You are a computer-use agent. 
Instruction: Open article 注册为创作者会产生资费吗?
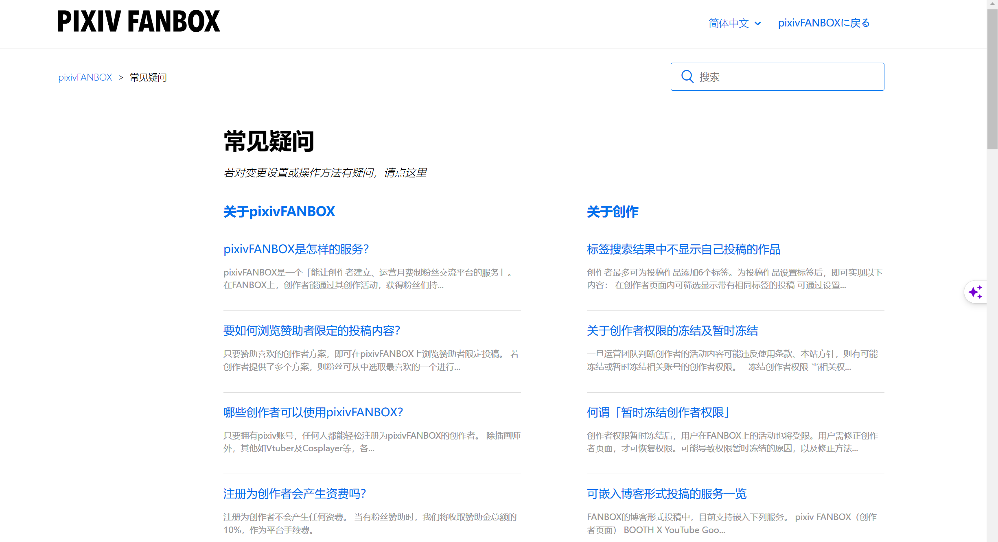coord(295,494)
